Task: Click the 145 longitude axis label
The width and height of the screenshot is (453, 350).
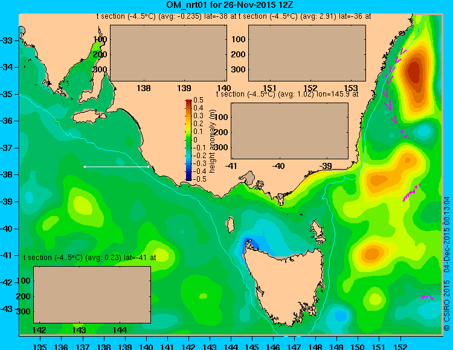Action: point(252,346)
